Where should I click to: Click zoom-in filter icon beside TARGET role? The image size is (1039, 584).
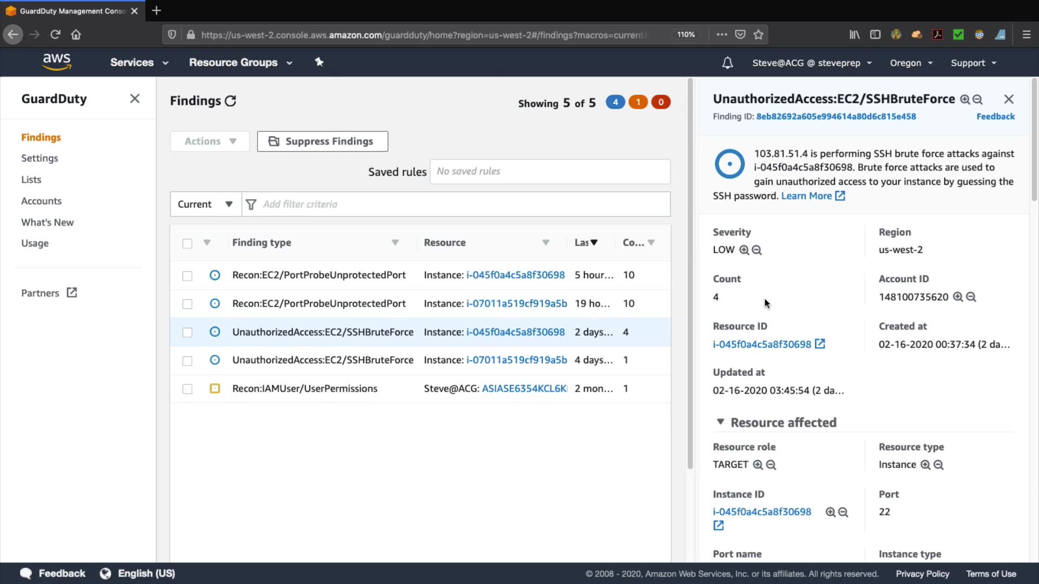coord(758,465)
